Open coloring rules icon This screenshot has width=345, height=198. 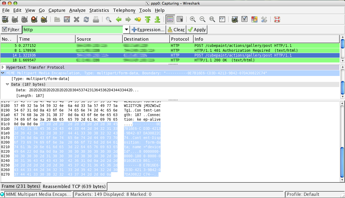pyautogui.click(x=254, y=19)
